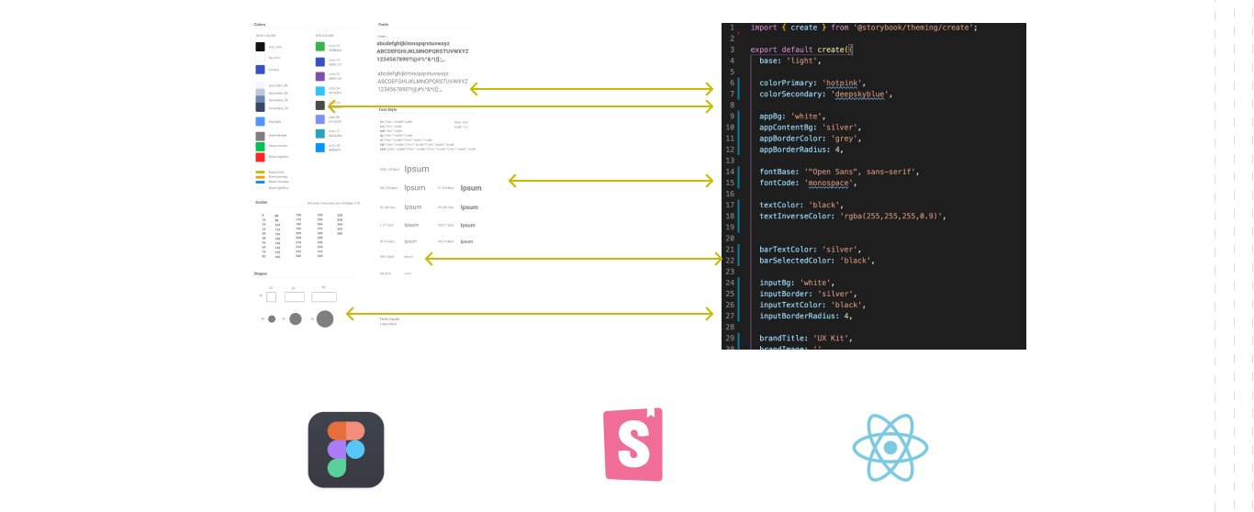Click the appContentBg: 'silver' line

811,128
